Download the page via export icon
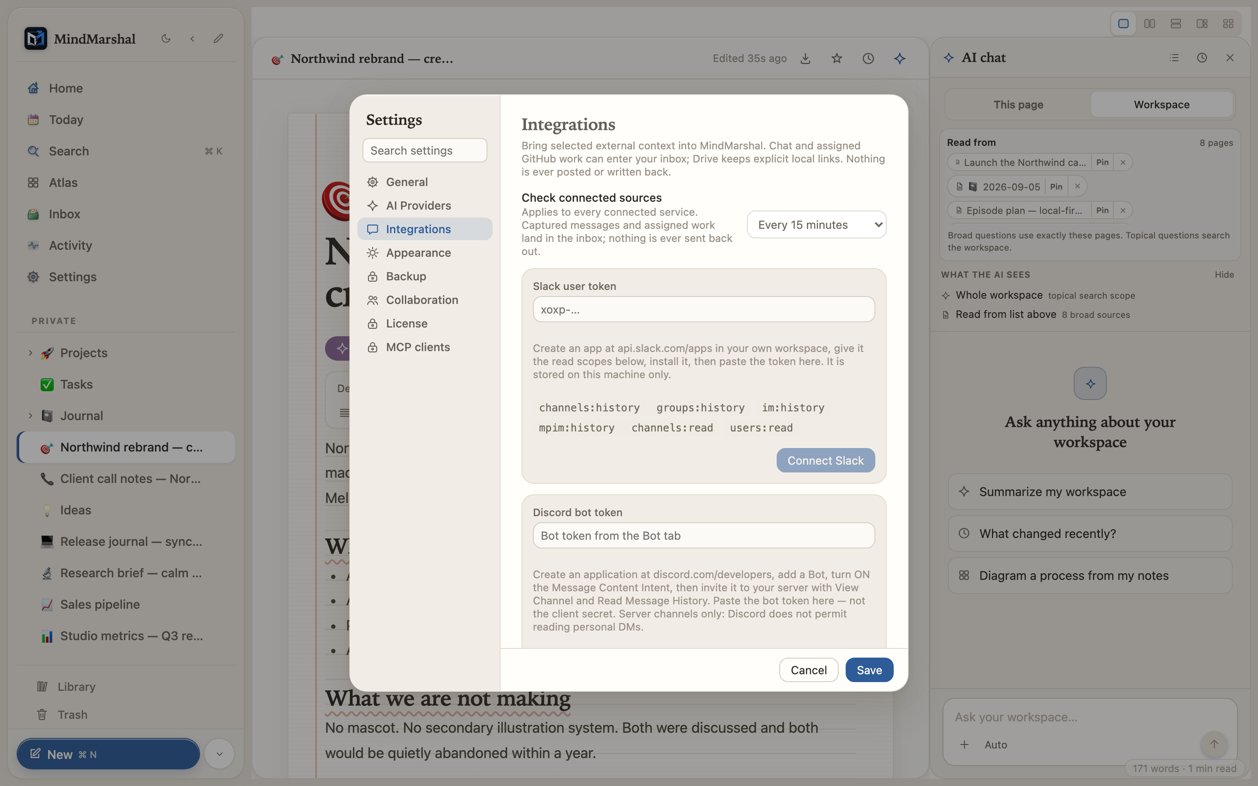 (x=805, y=59)
